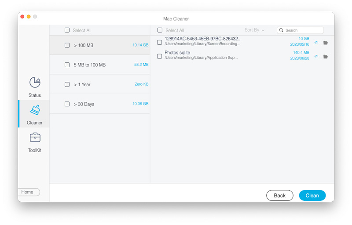The width and height of the screenshot is (352, 225).
Task: Click the 10.06 GB size value
Action: [140, 104]
